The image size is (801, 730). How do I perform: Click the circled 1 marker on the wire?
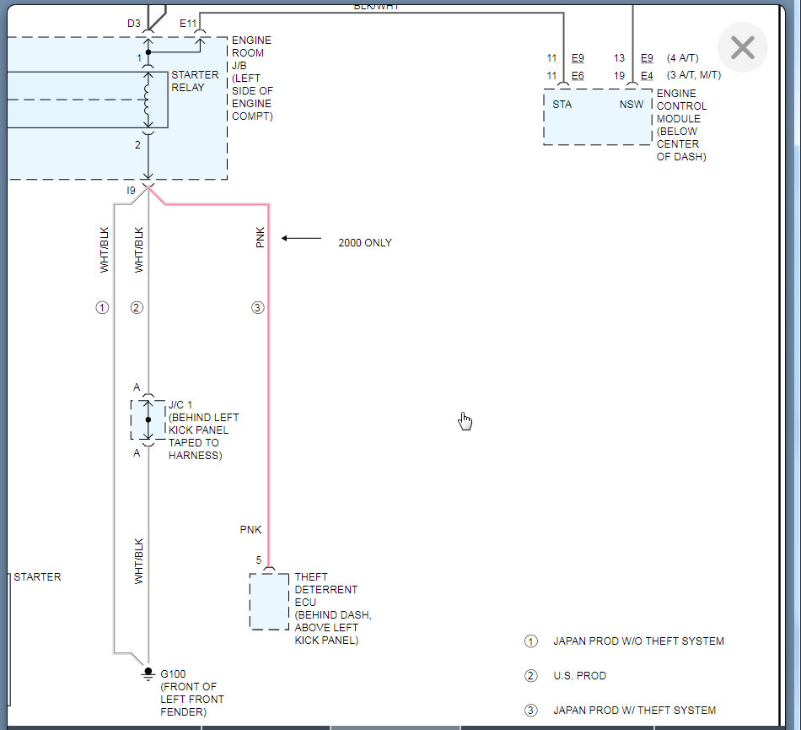coord(102,308)
